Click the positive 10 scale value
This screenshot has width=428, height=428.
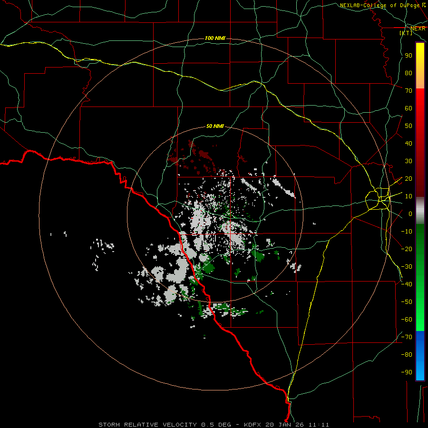(x=409, y=196)
